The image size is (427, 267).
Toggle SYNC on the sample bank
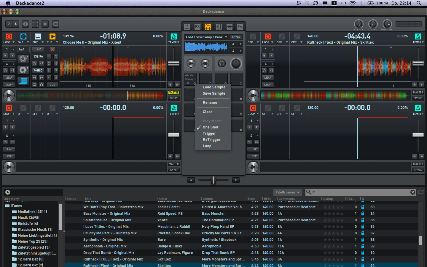pos(236,37)
